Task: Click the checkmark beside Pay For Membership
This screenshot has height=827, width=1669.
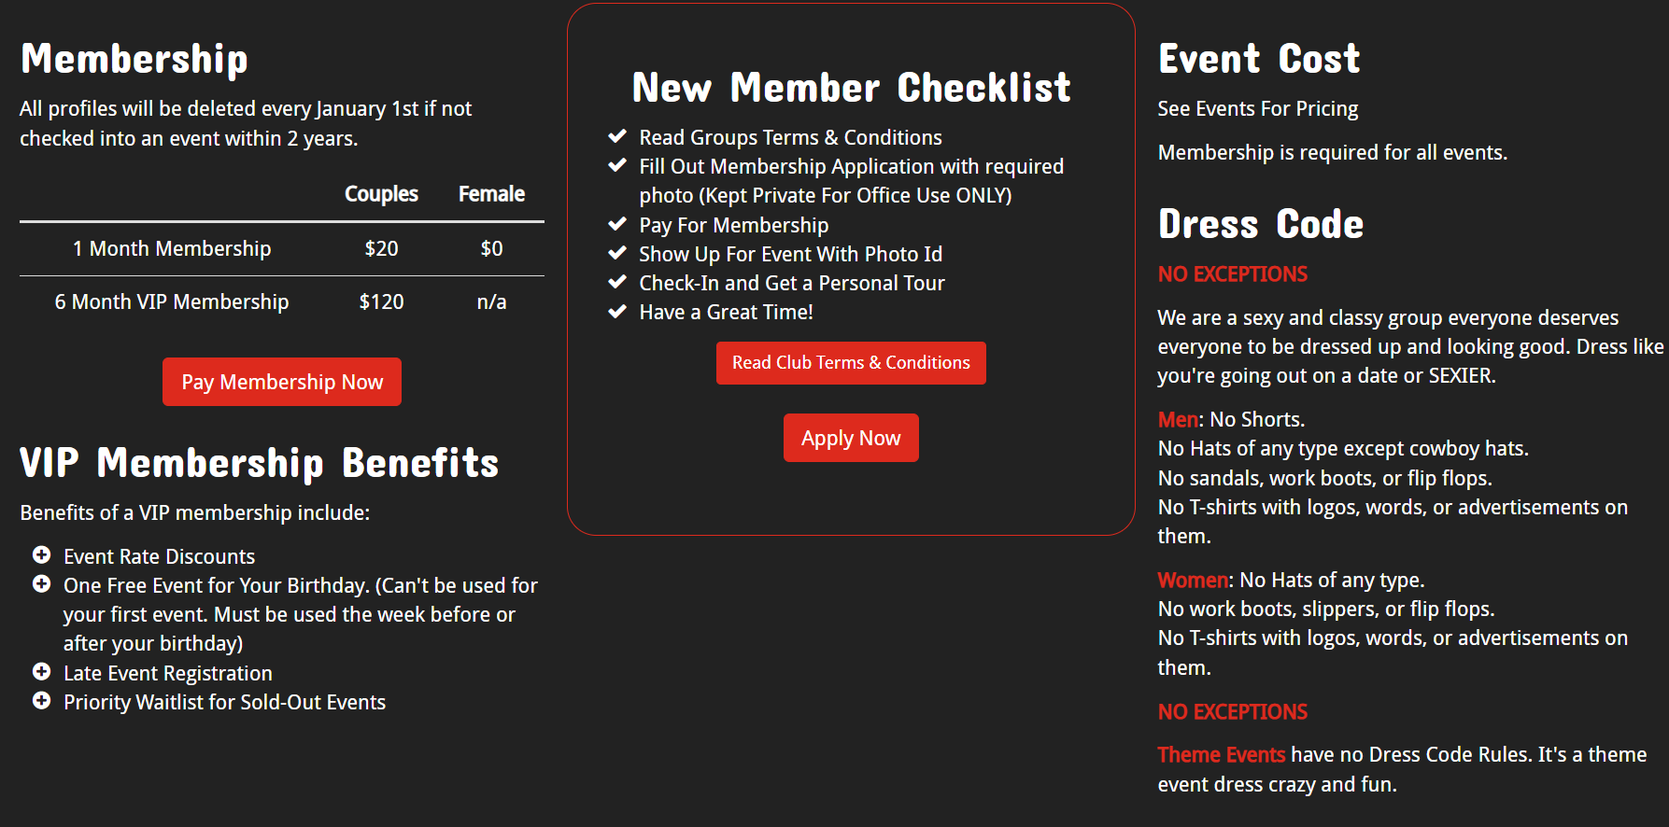Action: [x=616, y=224]
